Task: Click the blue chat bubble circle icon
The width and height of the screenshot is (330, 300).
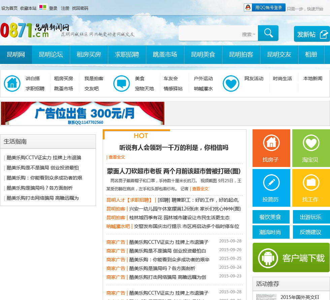Action: pos(122,84)
